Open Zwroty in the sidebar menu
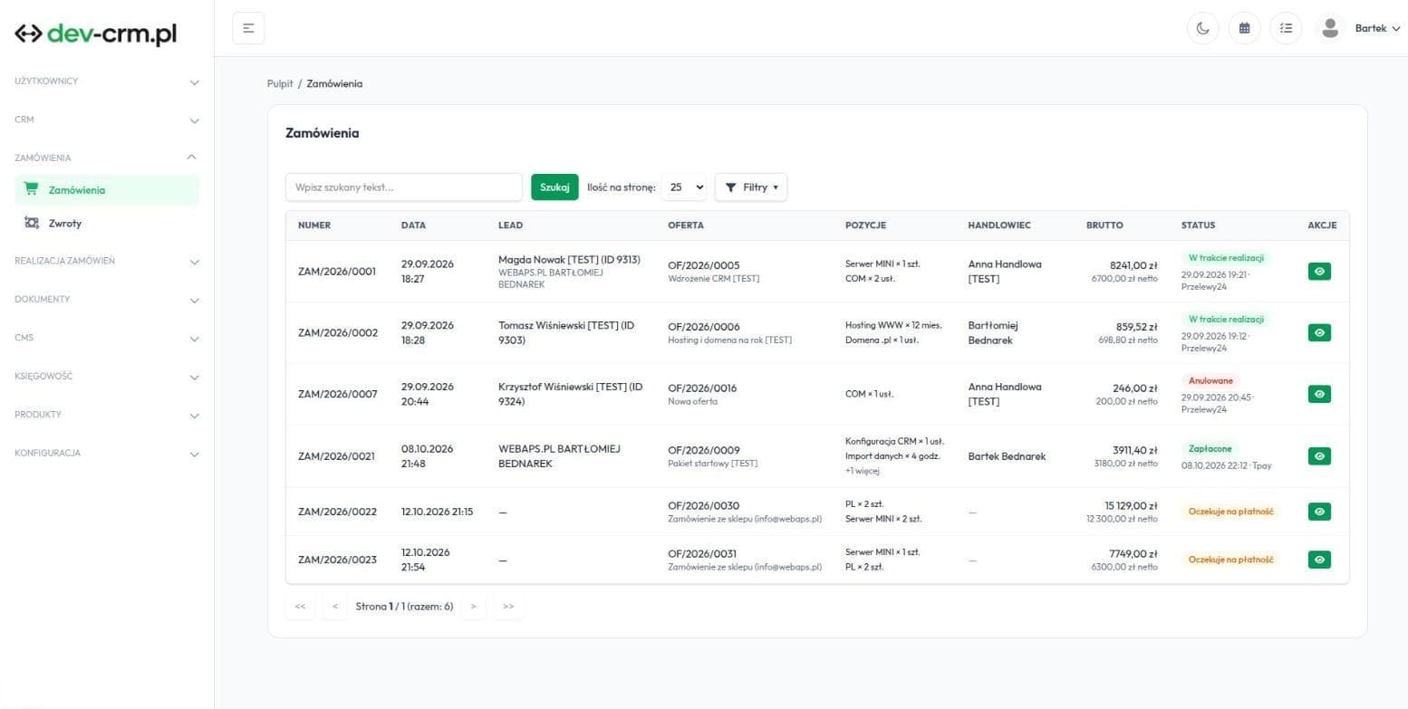The height and width of the screenshot is (709, 1408). coord(107,223)
